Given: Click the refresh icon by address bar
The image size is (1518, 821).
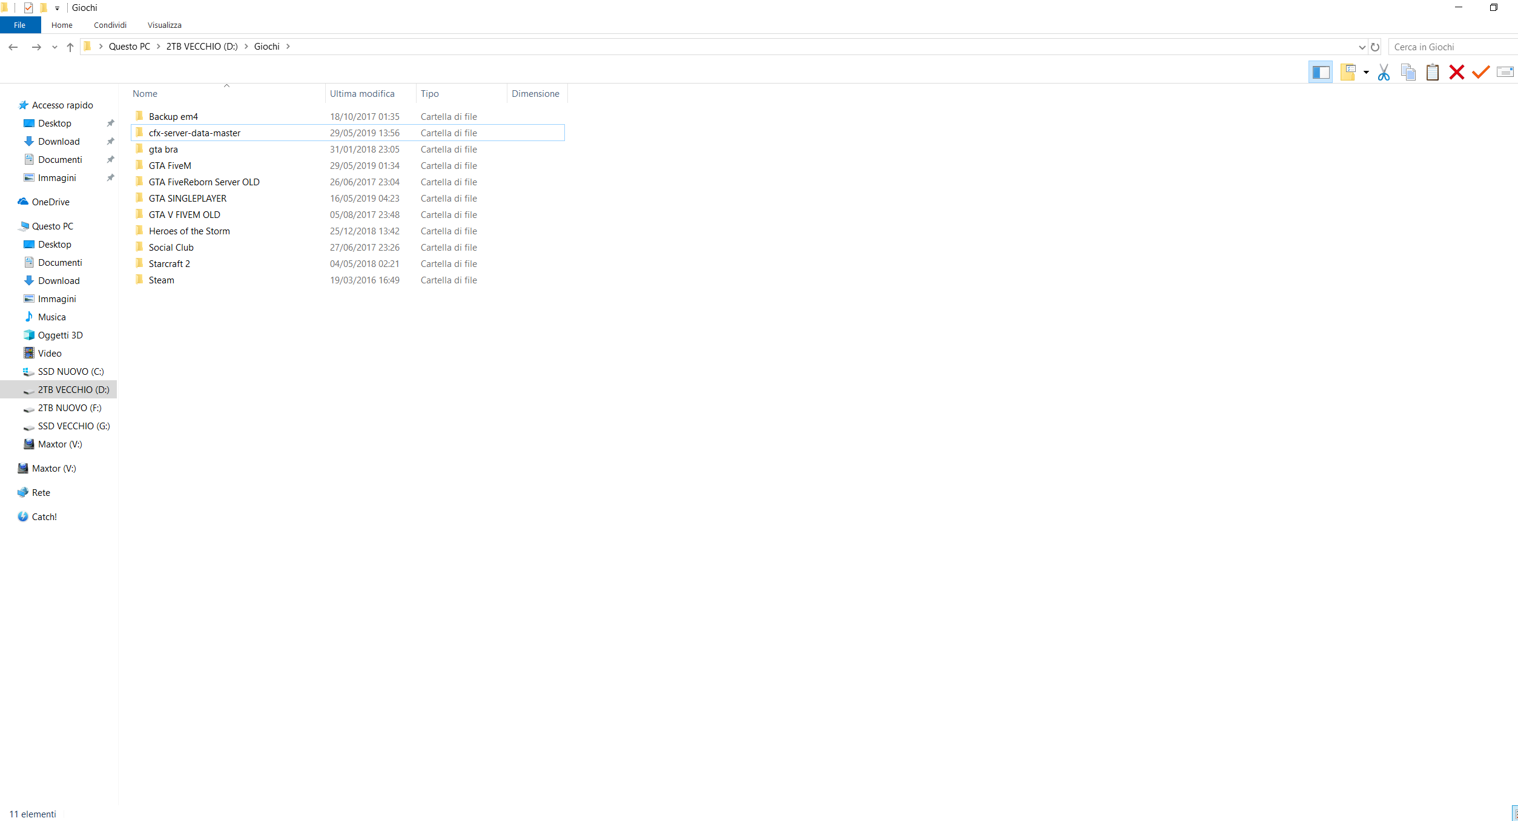Looking at the screenshot, I should [x=1375, y=47].
